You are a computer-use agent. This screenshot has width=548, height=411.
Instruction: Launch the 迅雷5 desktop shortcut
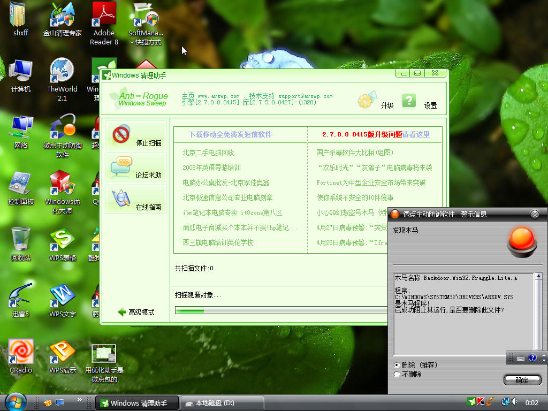(x=21, y=300)
